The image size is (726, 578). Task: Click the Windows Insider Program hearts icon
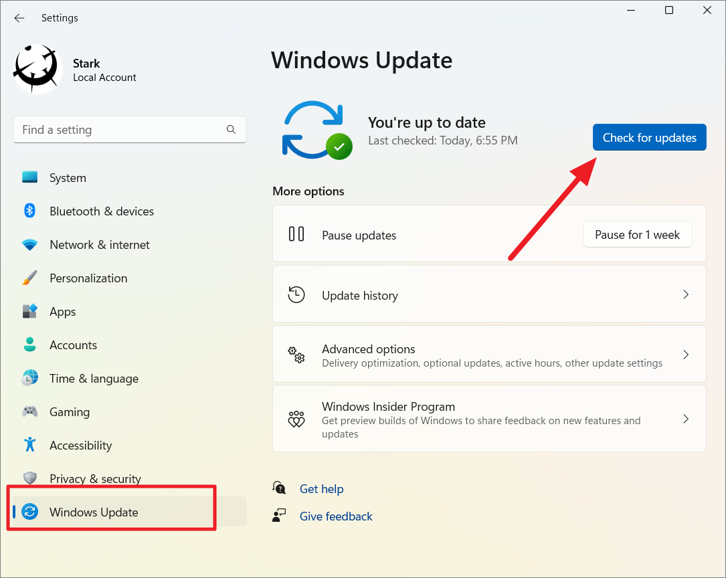coord(296,419)
